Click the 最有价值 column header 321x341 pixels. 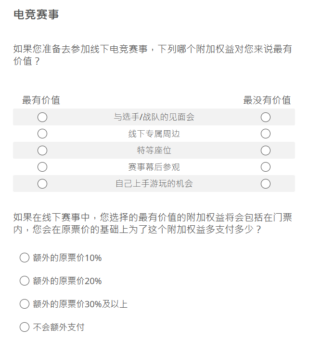click(x=41, y=100)
